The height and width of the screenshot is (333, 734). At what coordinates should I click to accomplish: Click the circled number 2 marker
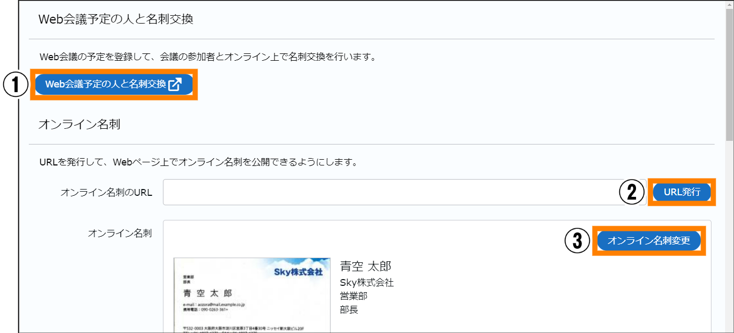[x=632, y=192]
